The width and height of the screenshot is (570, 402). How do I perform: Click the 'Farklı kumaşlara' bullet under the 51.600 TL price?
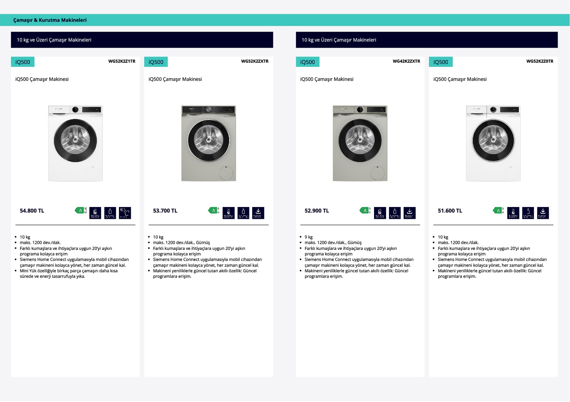point(484,251)
